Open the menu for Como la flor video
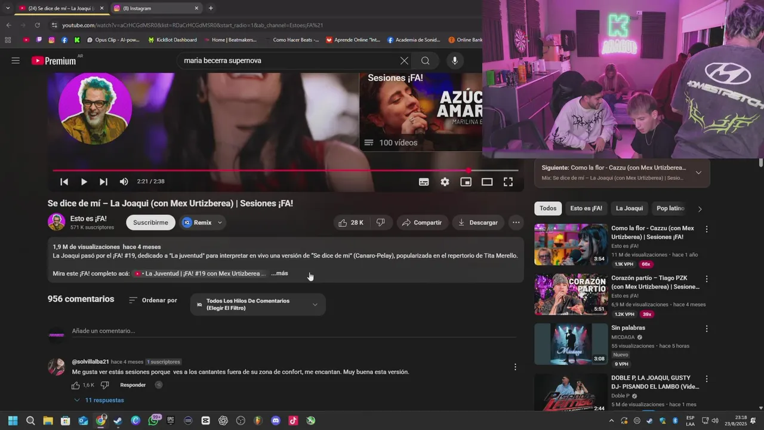This screenshot has height=430, width=764. click(x=707, y=229)
